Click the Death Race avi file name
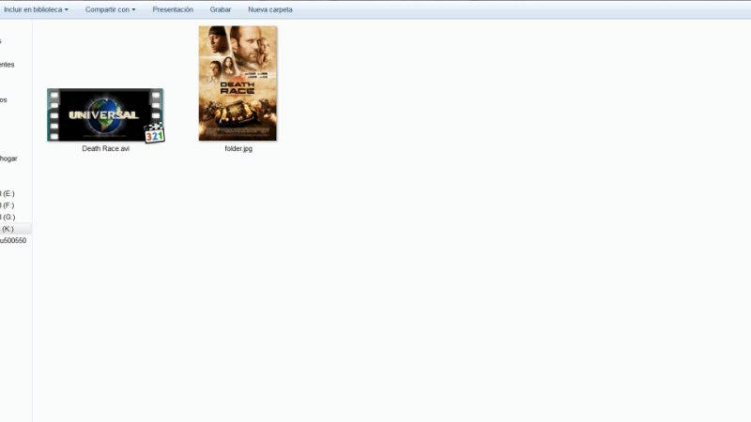The height and width of the screenshot is (422, 751). (106, 149)
